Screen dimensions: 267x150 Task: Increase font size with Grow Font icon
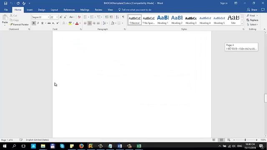(61, 17)
